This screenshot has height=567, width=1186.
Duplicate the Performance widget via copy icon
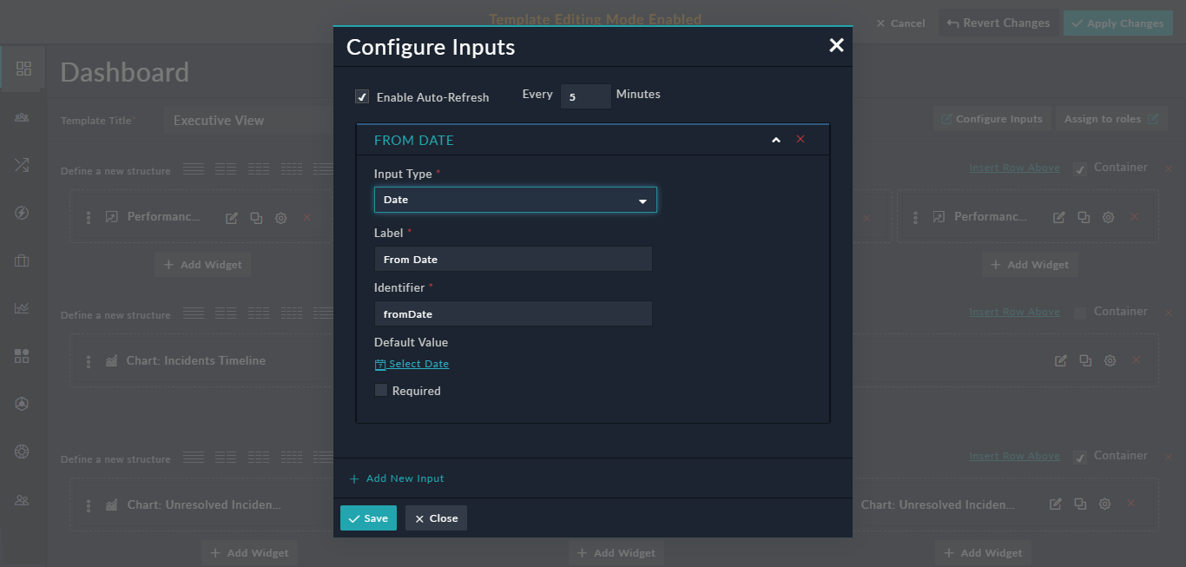coord(256,216)
